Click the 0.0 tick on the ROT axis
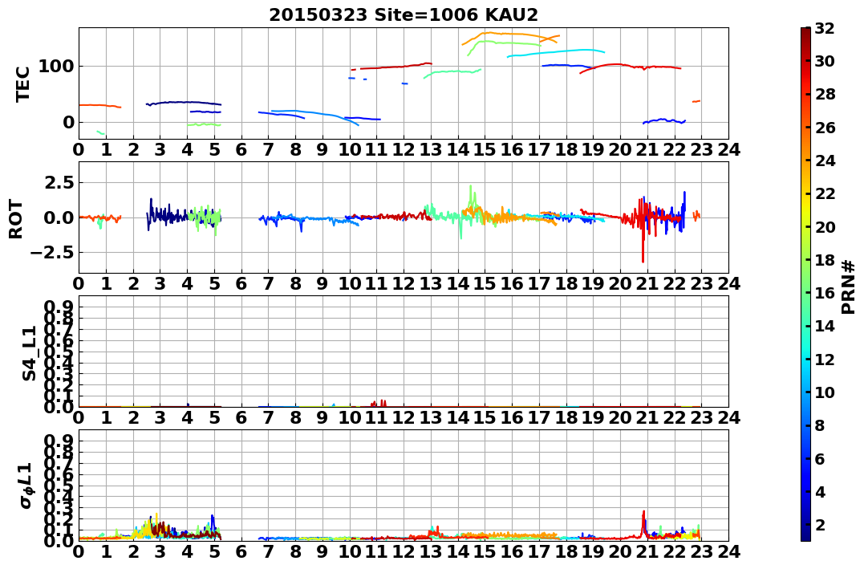864x569 pixels. [59, 217]
